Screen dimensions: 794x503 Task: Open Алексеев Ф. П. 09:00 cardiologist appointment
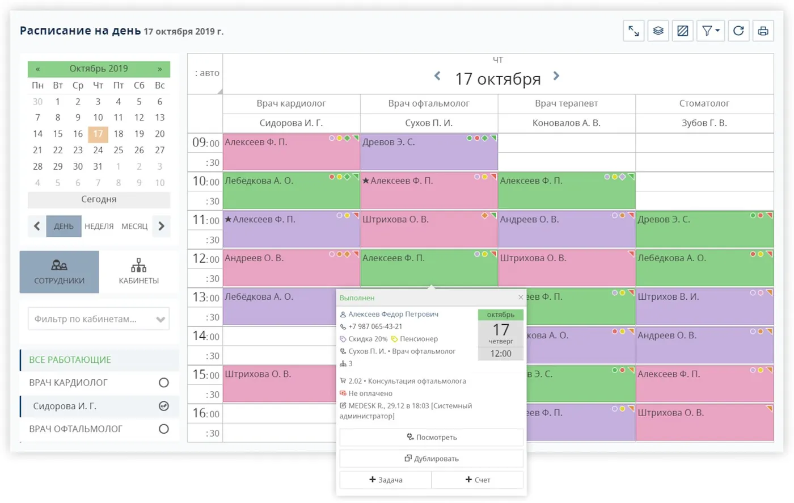[292, 152]
